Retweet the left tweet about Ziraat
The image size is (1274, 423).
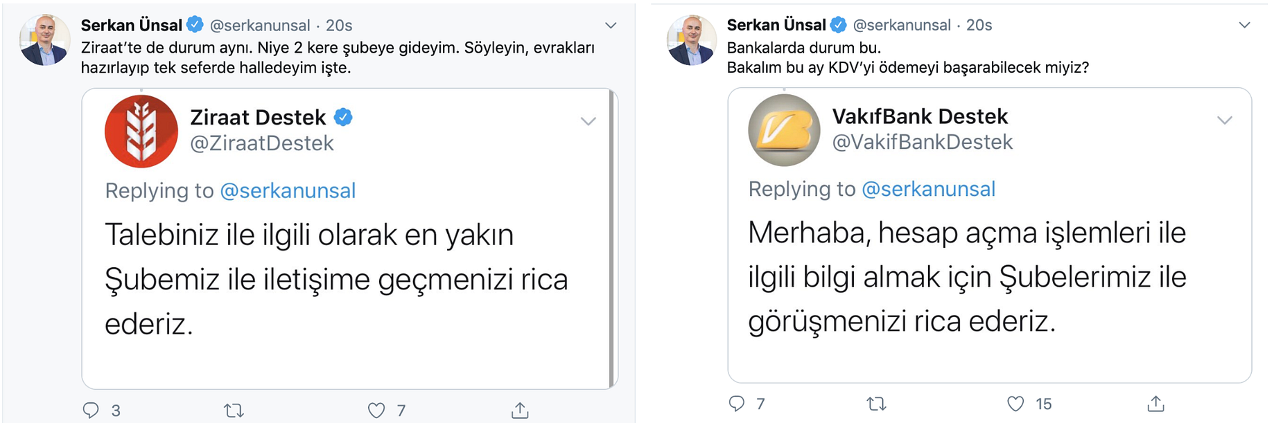pyautogui.click(x=234, y=411)
